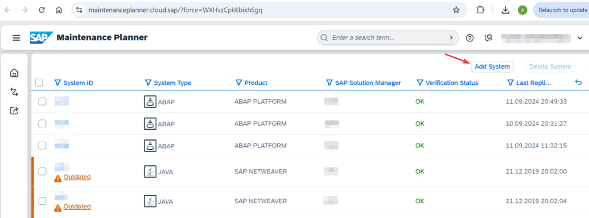Select the system replicated 11.09.2024 20:49:33

(43, 102)
